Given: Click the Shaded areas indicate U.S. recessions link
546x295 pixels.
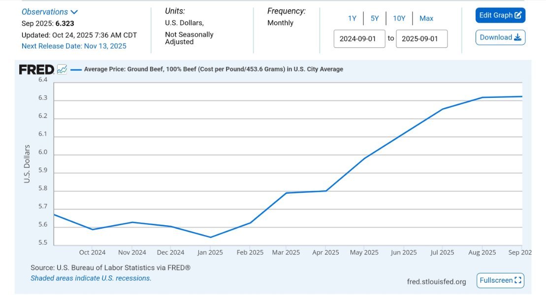Looking at the screenshot, I should click(91, 278).
